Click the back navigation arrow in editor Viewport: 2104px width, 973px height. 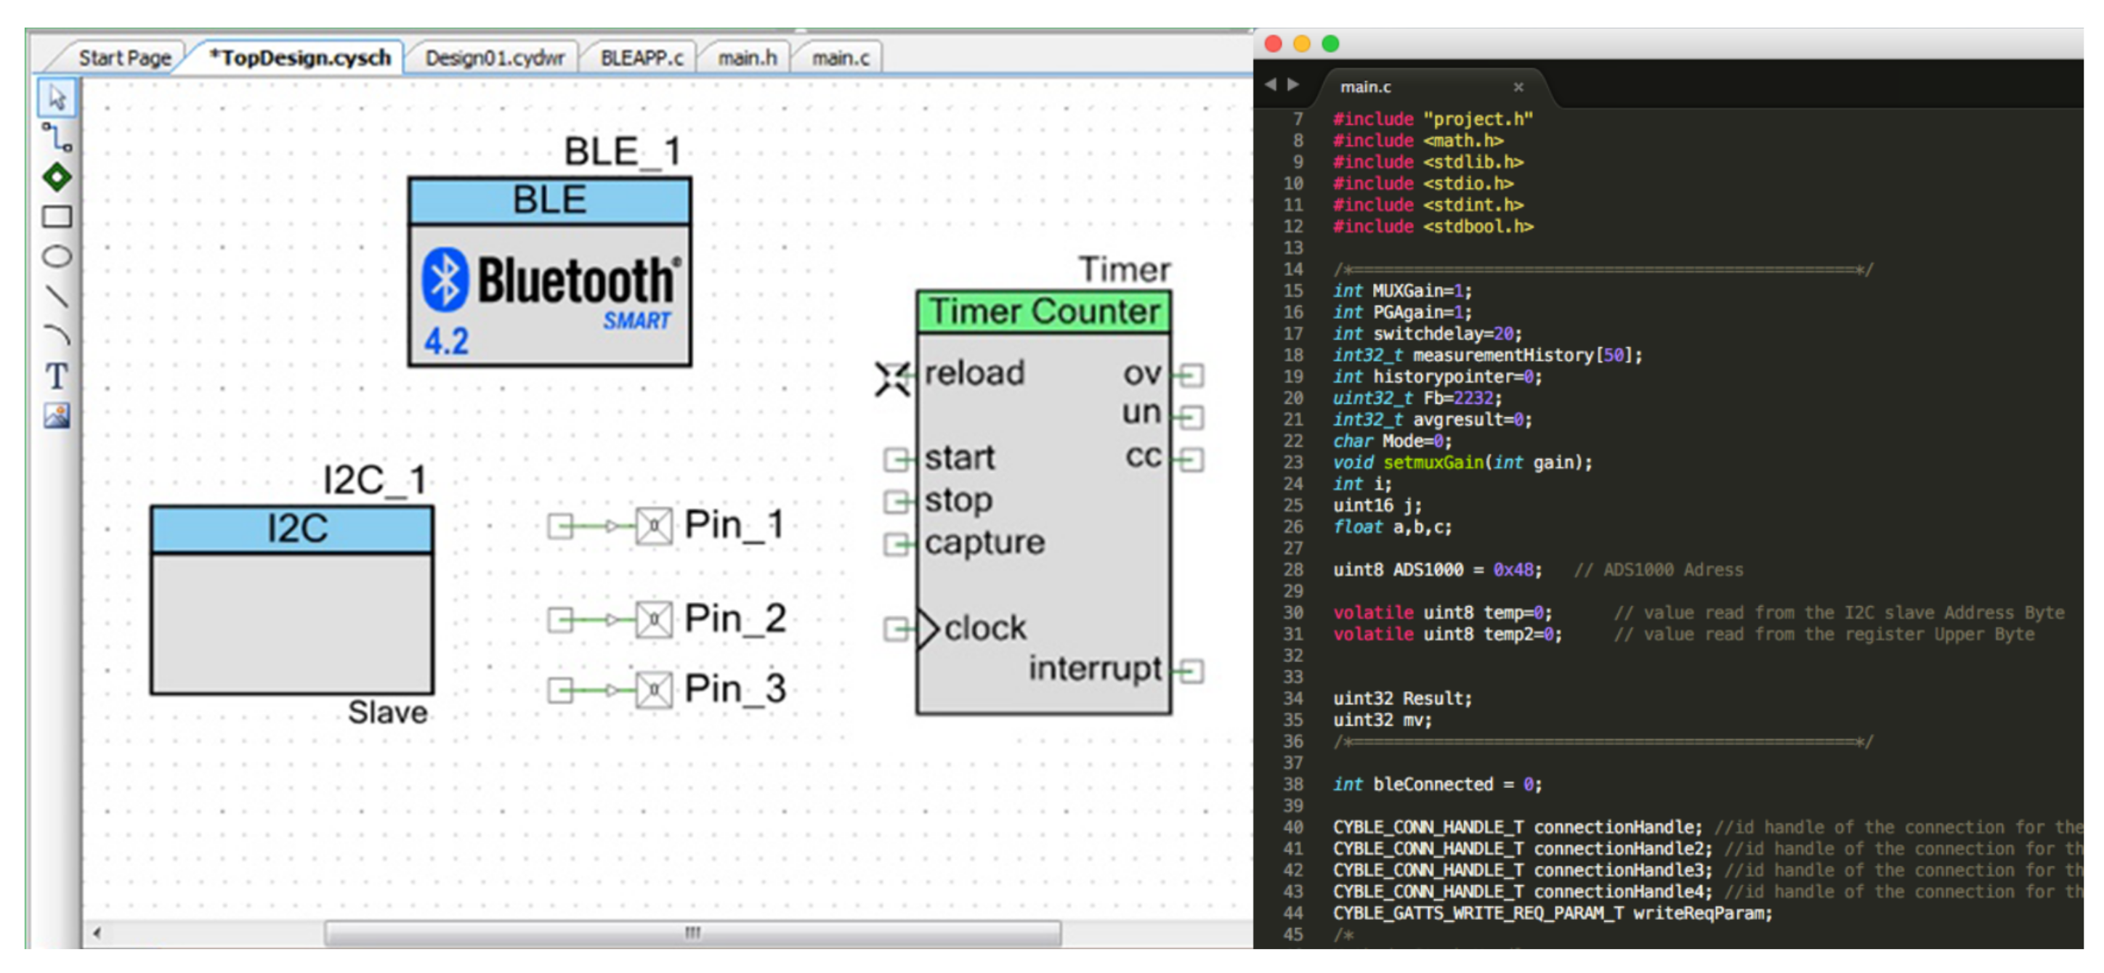[1270, 84]
